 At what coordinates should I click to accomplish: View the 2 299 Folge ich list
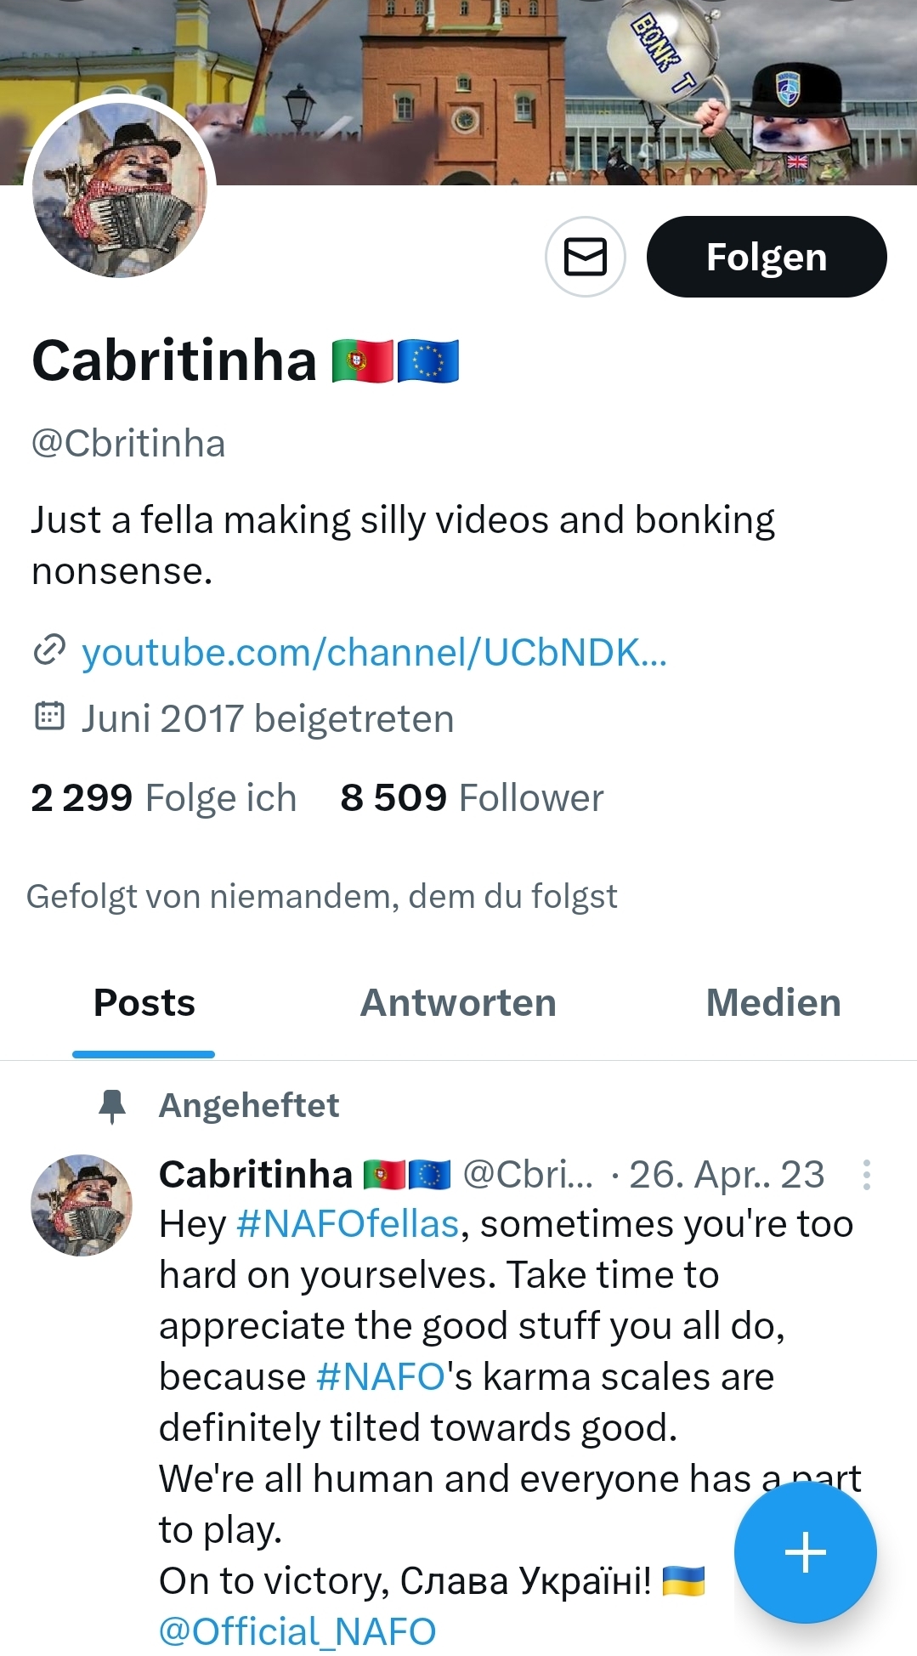[163, 797]
